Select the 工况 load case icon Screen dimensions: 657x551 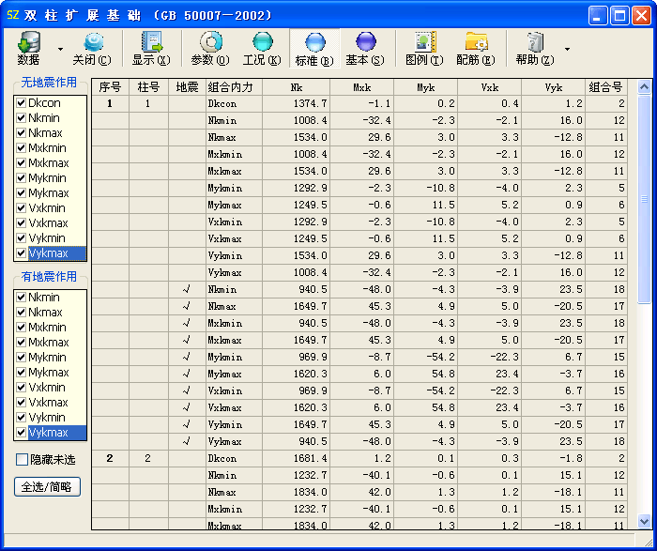262,42
